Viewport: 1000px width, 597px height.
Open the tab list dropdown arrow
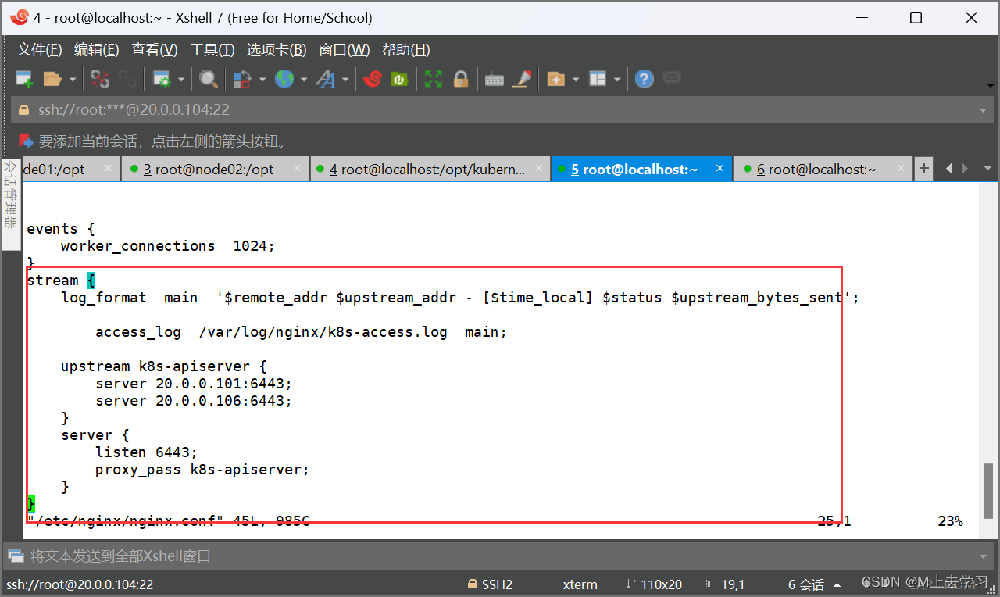tap(986, 169)
